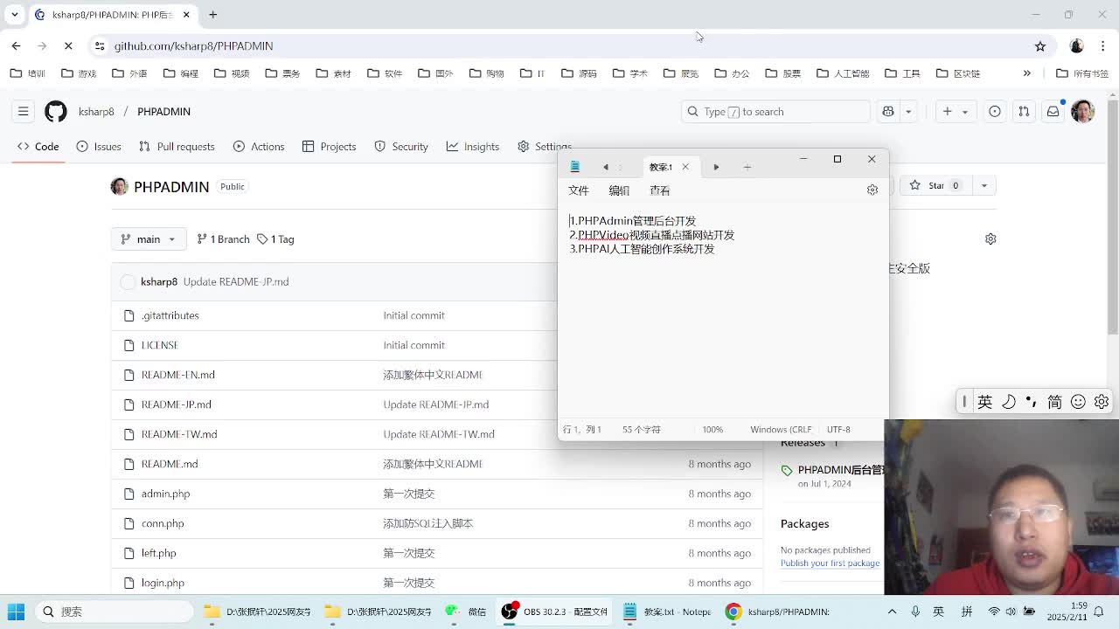Open the ksharp8 owner breadcrumb link
This screenshot has width=1119, height=629.
[96, 111]
